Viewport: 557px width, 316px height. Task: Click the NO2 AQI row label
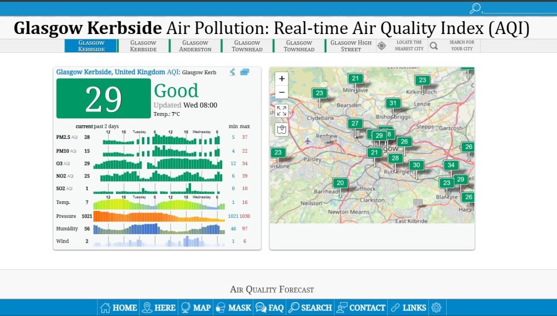coord(65,176)
